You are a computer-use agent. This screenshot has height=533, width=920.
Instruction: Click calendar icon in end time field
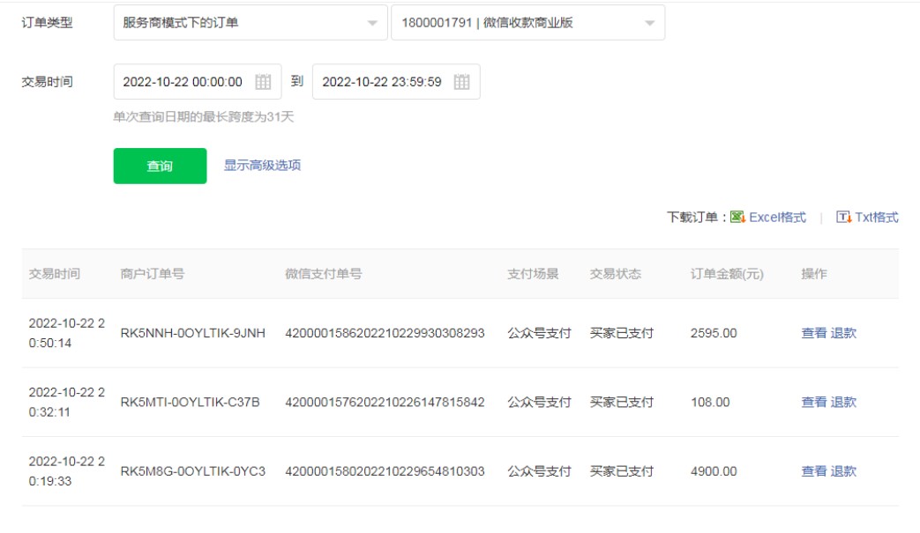click(x=461, y=82)
